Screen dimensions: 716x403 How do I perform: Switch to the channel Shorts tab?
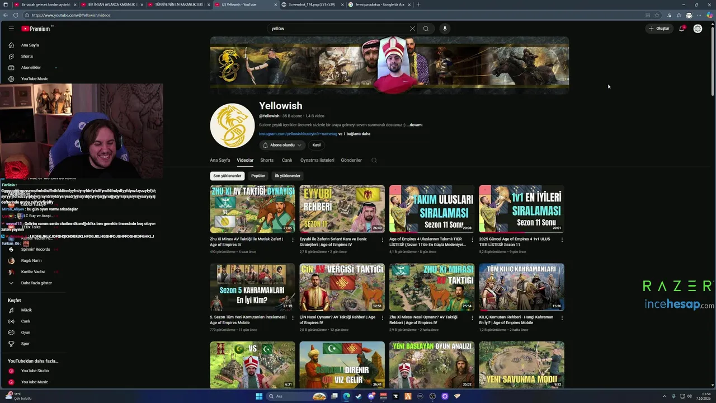point(267,160)
